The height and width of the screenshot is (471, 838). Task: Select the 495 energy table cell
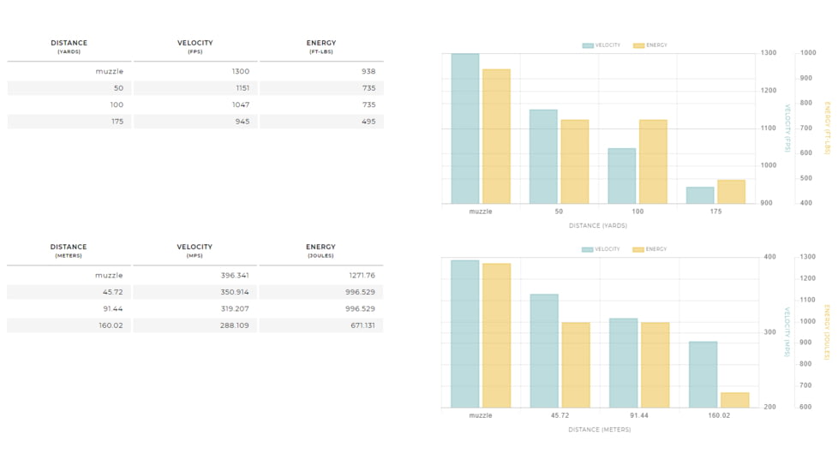click(x=321, y=122)
